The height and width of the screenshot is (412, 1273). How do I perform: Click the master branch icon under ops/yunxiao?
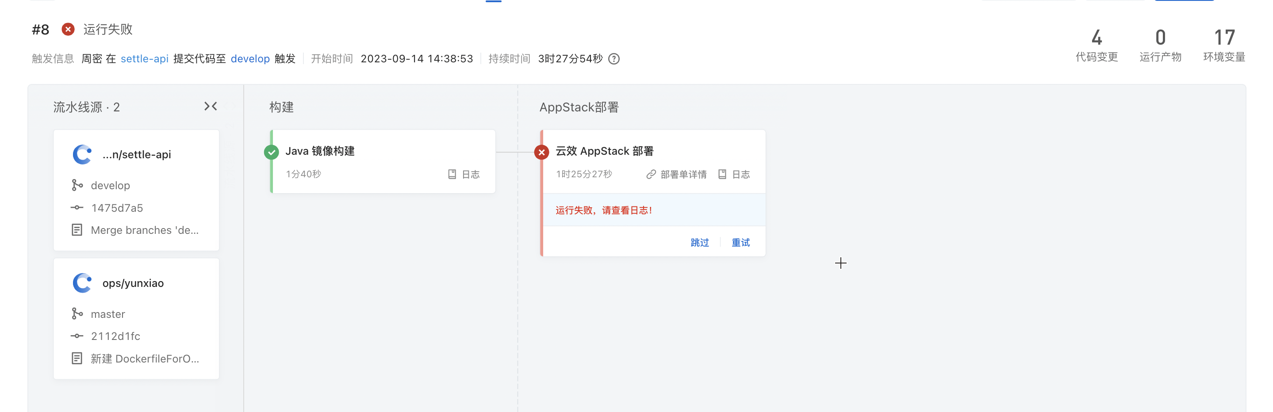click(x=77, y=314)
